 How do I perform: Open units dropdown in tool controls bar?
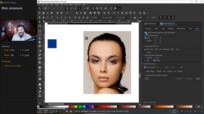coord(154,18)
